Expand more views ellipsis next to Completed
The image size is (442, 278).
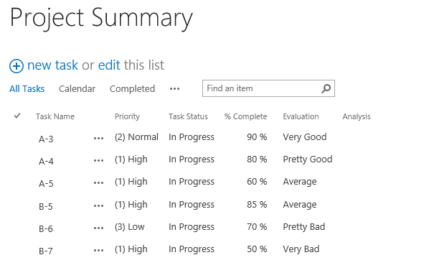coord(175,89)
